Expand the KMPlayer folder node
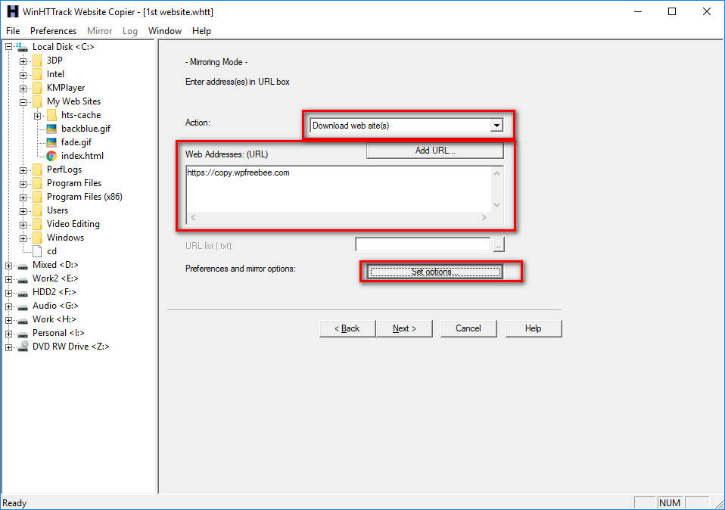 pos(23,89)
